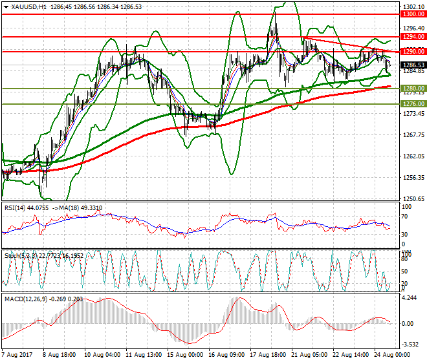Click the 1256.35 value on price axis
This screenshot has width=427, height=362.
pos(411,178)
